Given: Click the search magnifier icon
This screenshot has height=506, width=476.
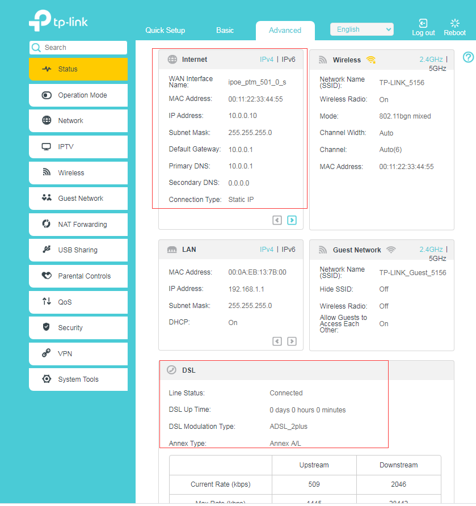Looking at the screenshot, I should click(36, 48).
